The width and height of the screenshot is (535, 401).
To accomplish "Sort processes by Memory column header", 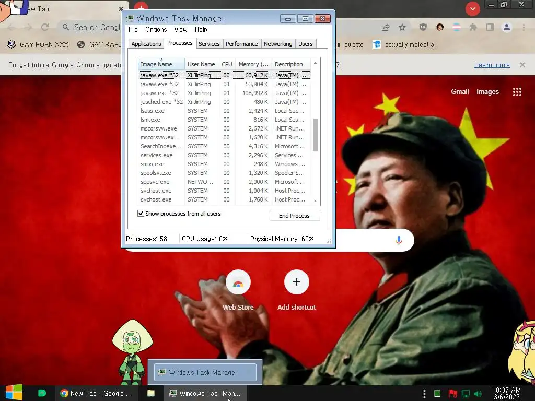I will 253,64.
